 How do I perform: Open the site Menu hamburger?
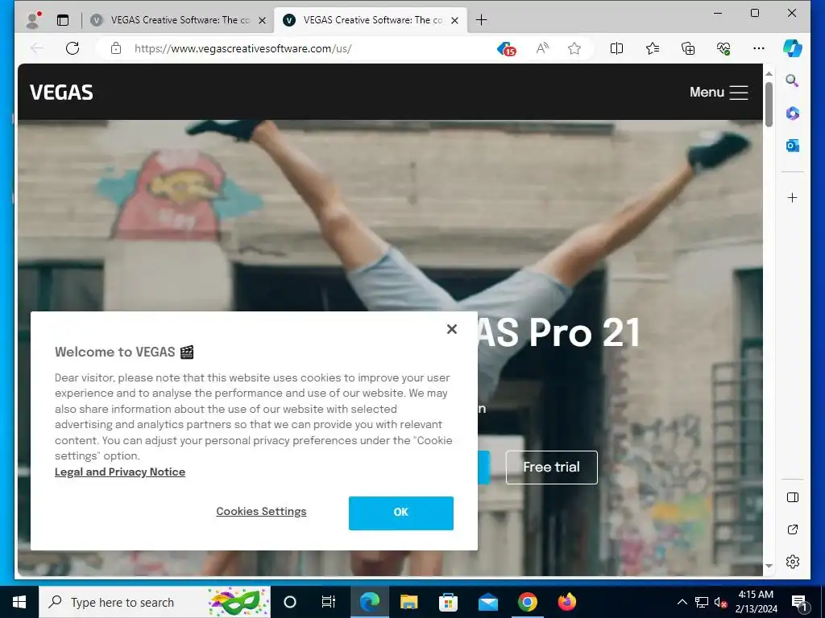tap(719, 93)
